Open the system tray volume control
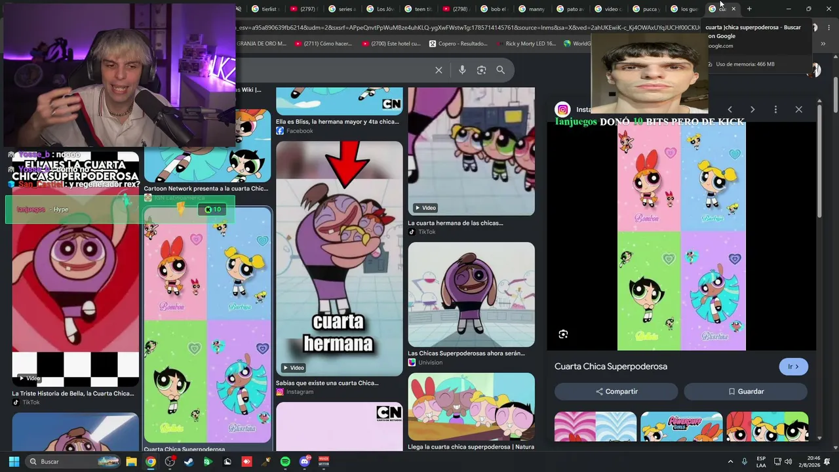839x472 pixels. coord(788,462)
